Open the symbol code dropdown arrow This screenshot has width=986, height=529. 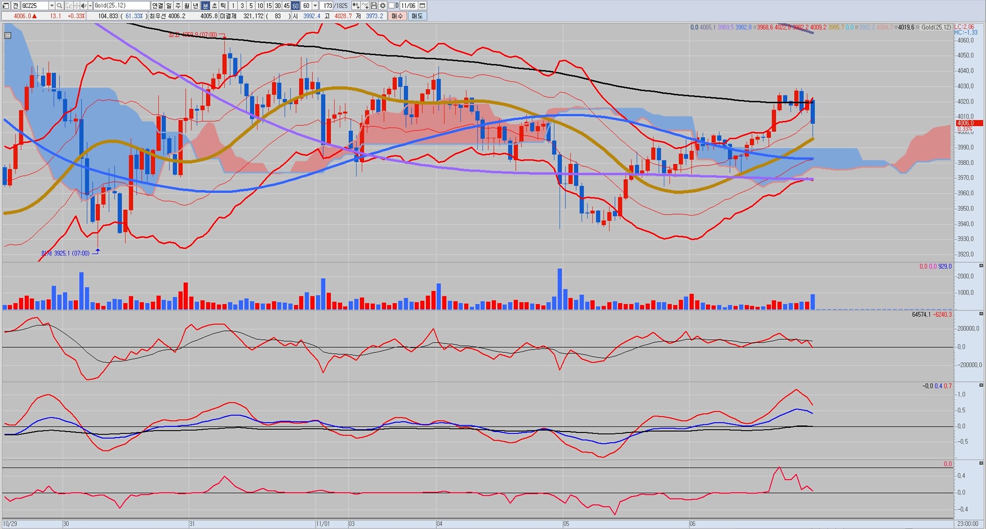[52, 6]
